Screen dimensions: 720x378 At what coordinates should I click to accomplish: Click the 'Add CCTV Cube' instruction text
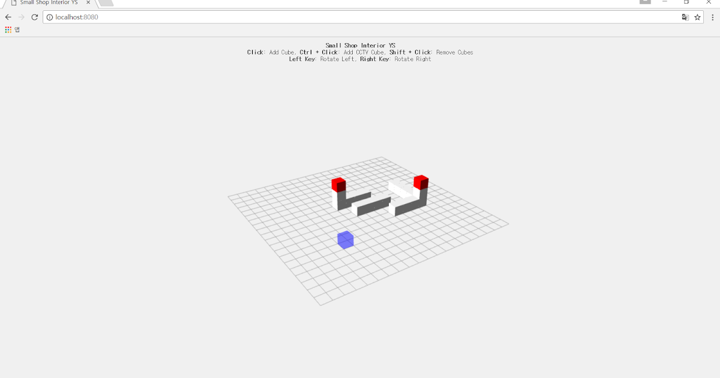click(x=364, y=52)
